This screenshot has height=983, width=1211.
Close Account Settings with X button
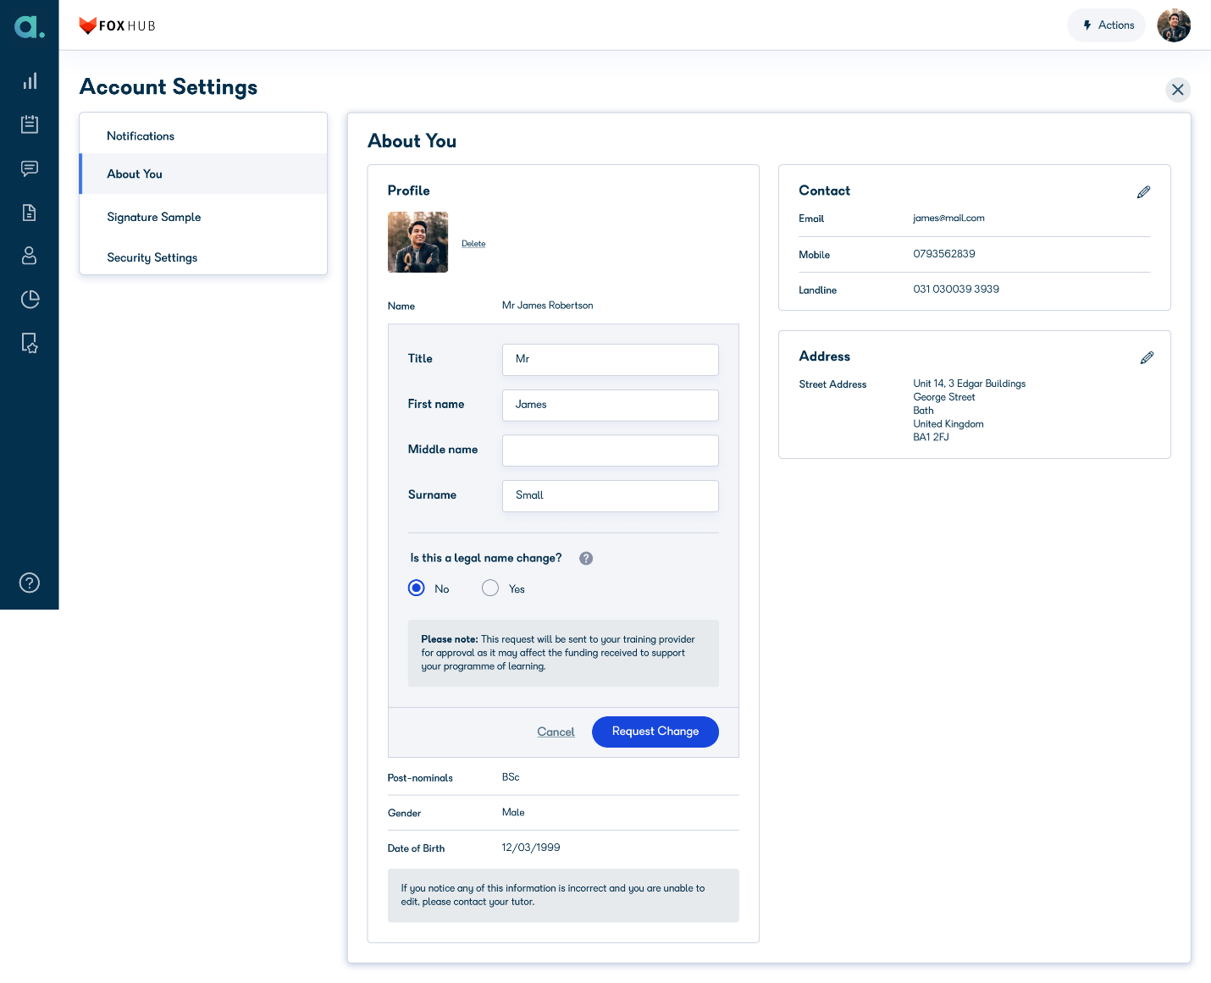(1178, 90)
